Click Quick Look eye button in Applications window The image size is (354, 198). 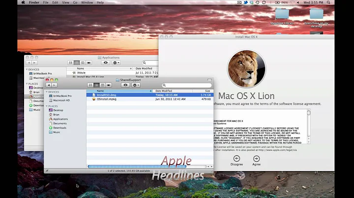(106, 63)
